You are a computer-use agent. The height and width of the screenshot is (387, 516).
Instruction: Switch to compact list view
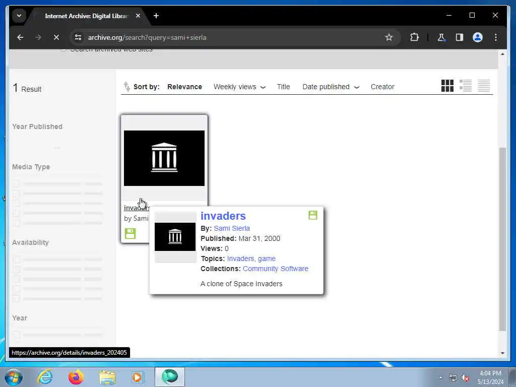click(484, 86)
